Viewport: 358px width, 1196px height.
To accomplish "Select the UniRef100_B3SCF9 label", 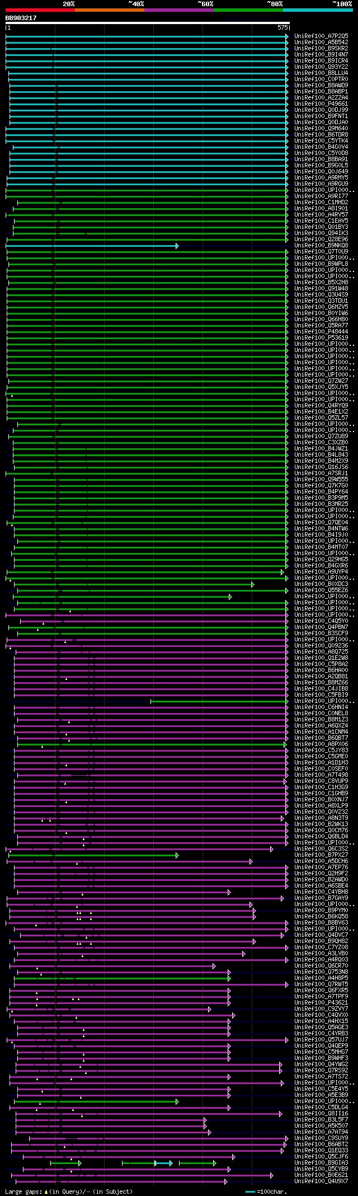I will (x=321, y=634).
